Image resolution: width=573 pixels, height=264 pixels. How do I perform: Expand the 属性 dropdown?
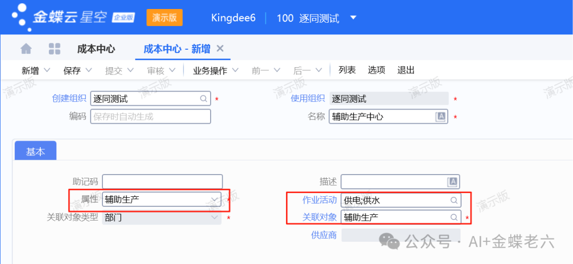(214, 199)
